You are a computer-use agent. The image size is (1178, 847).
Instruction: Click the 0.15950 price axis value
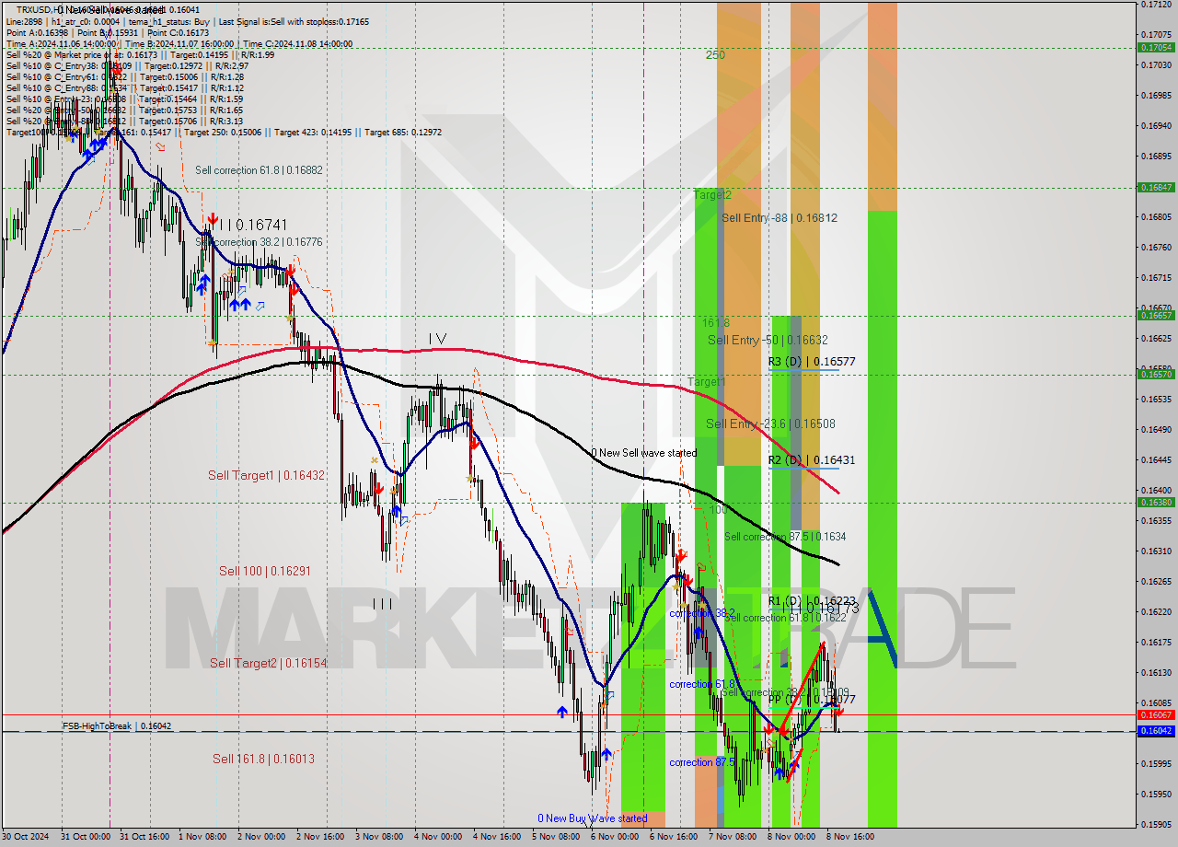click(x=1156, y=794)
